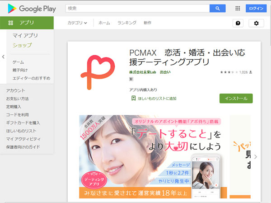Click the Google Play logo
This screenshot has width=271, height=203.
point(32,9)
